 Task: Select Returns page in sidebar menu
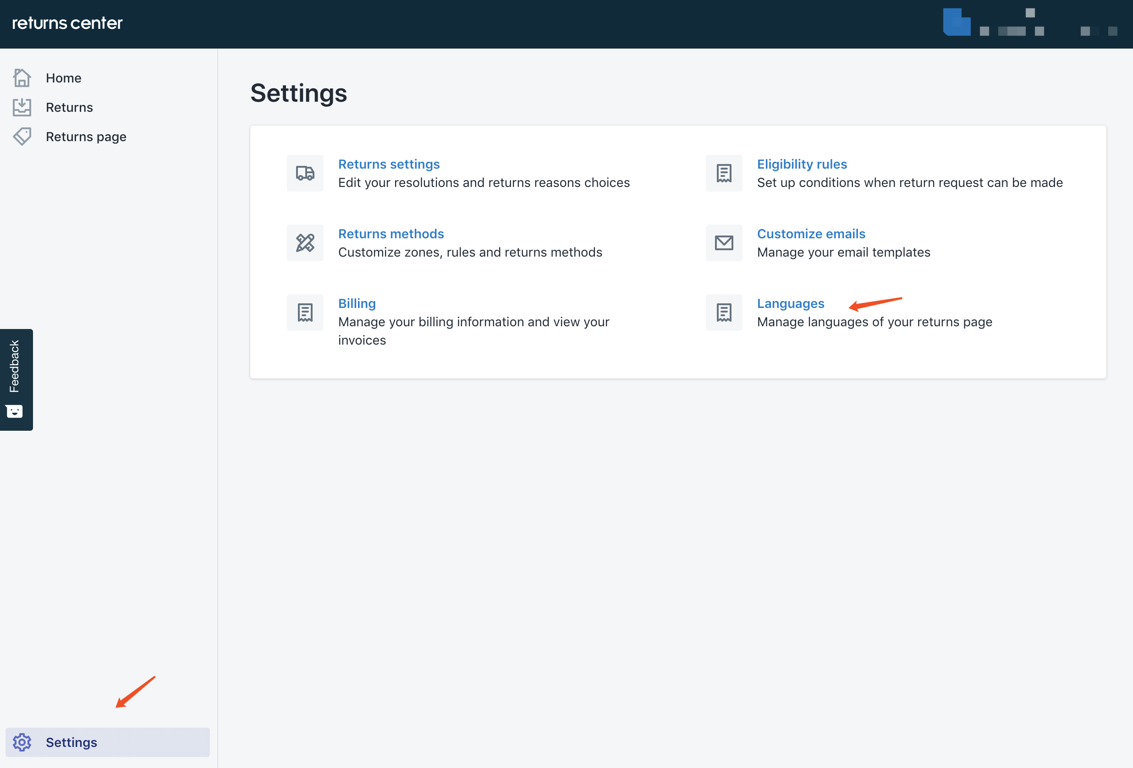(x=86, y=137)
